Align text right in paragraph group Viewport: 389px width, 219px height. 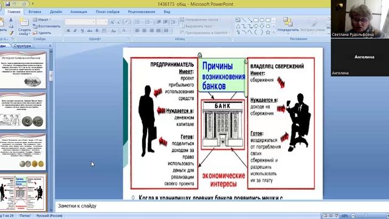pos(151,30)
